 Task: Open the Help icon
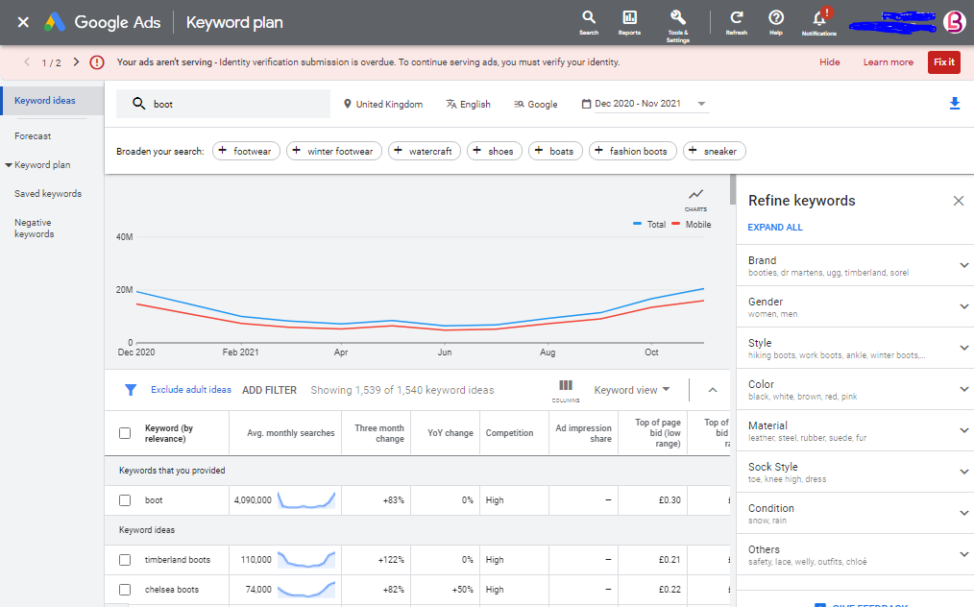click(x=776, y=22)
